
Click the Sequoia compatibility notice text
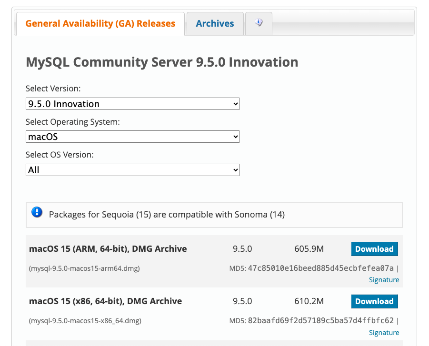(x=167, y=215)
